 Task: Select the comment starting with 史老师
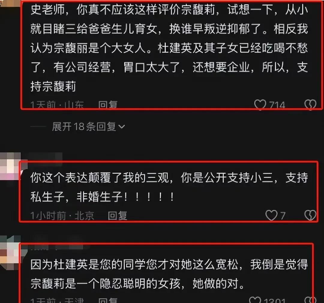coord(169,48)
